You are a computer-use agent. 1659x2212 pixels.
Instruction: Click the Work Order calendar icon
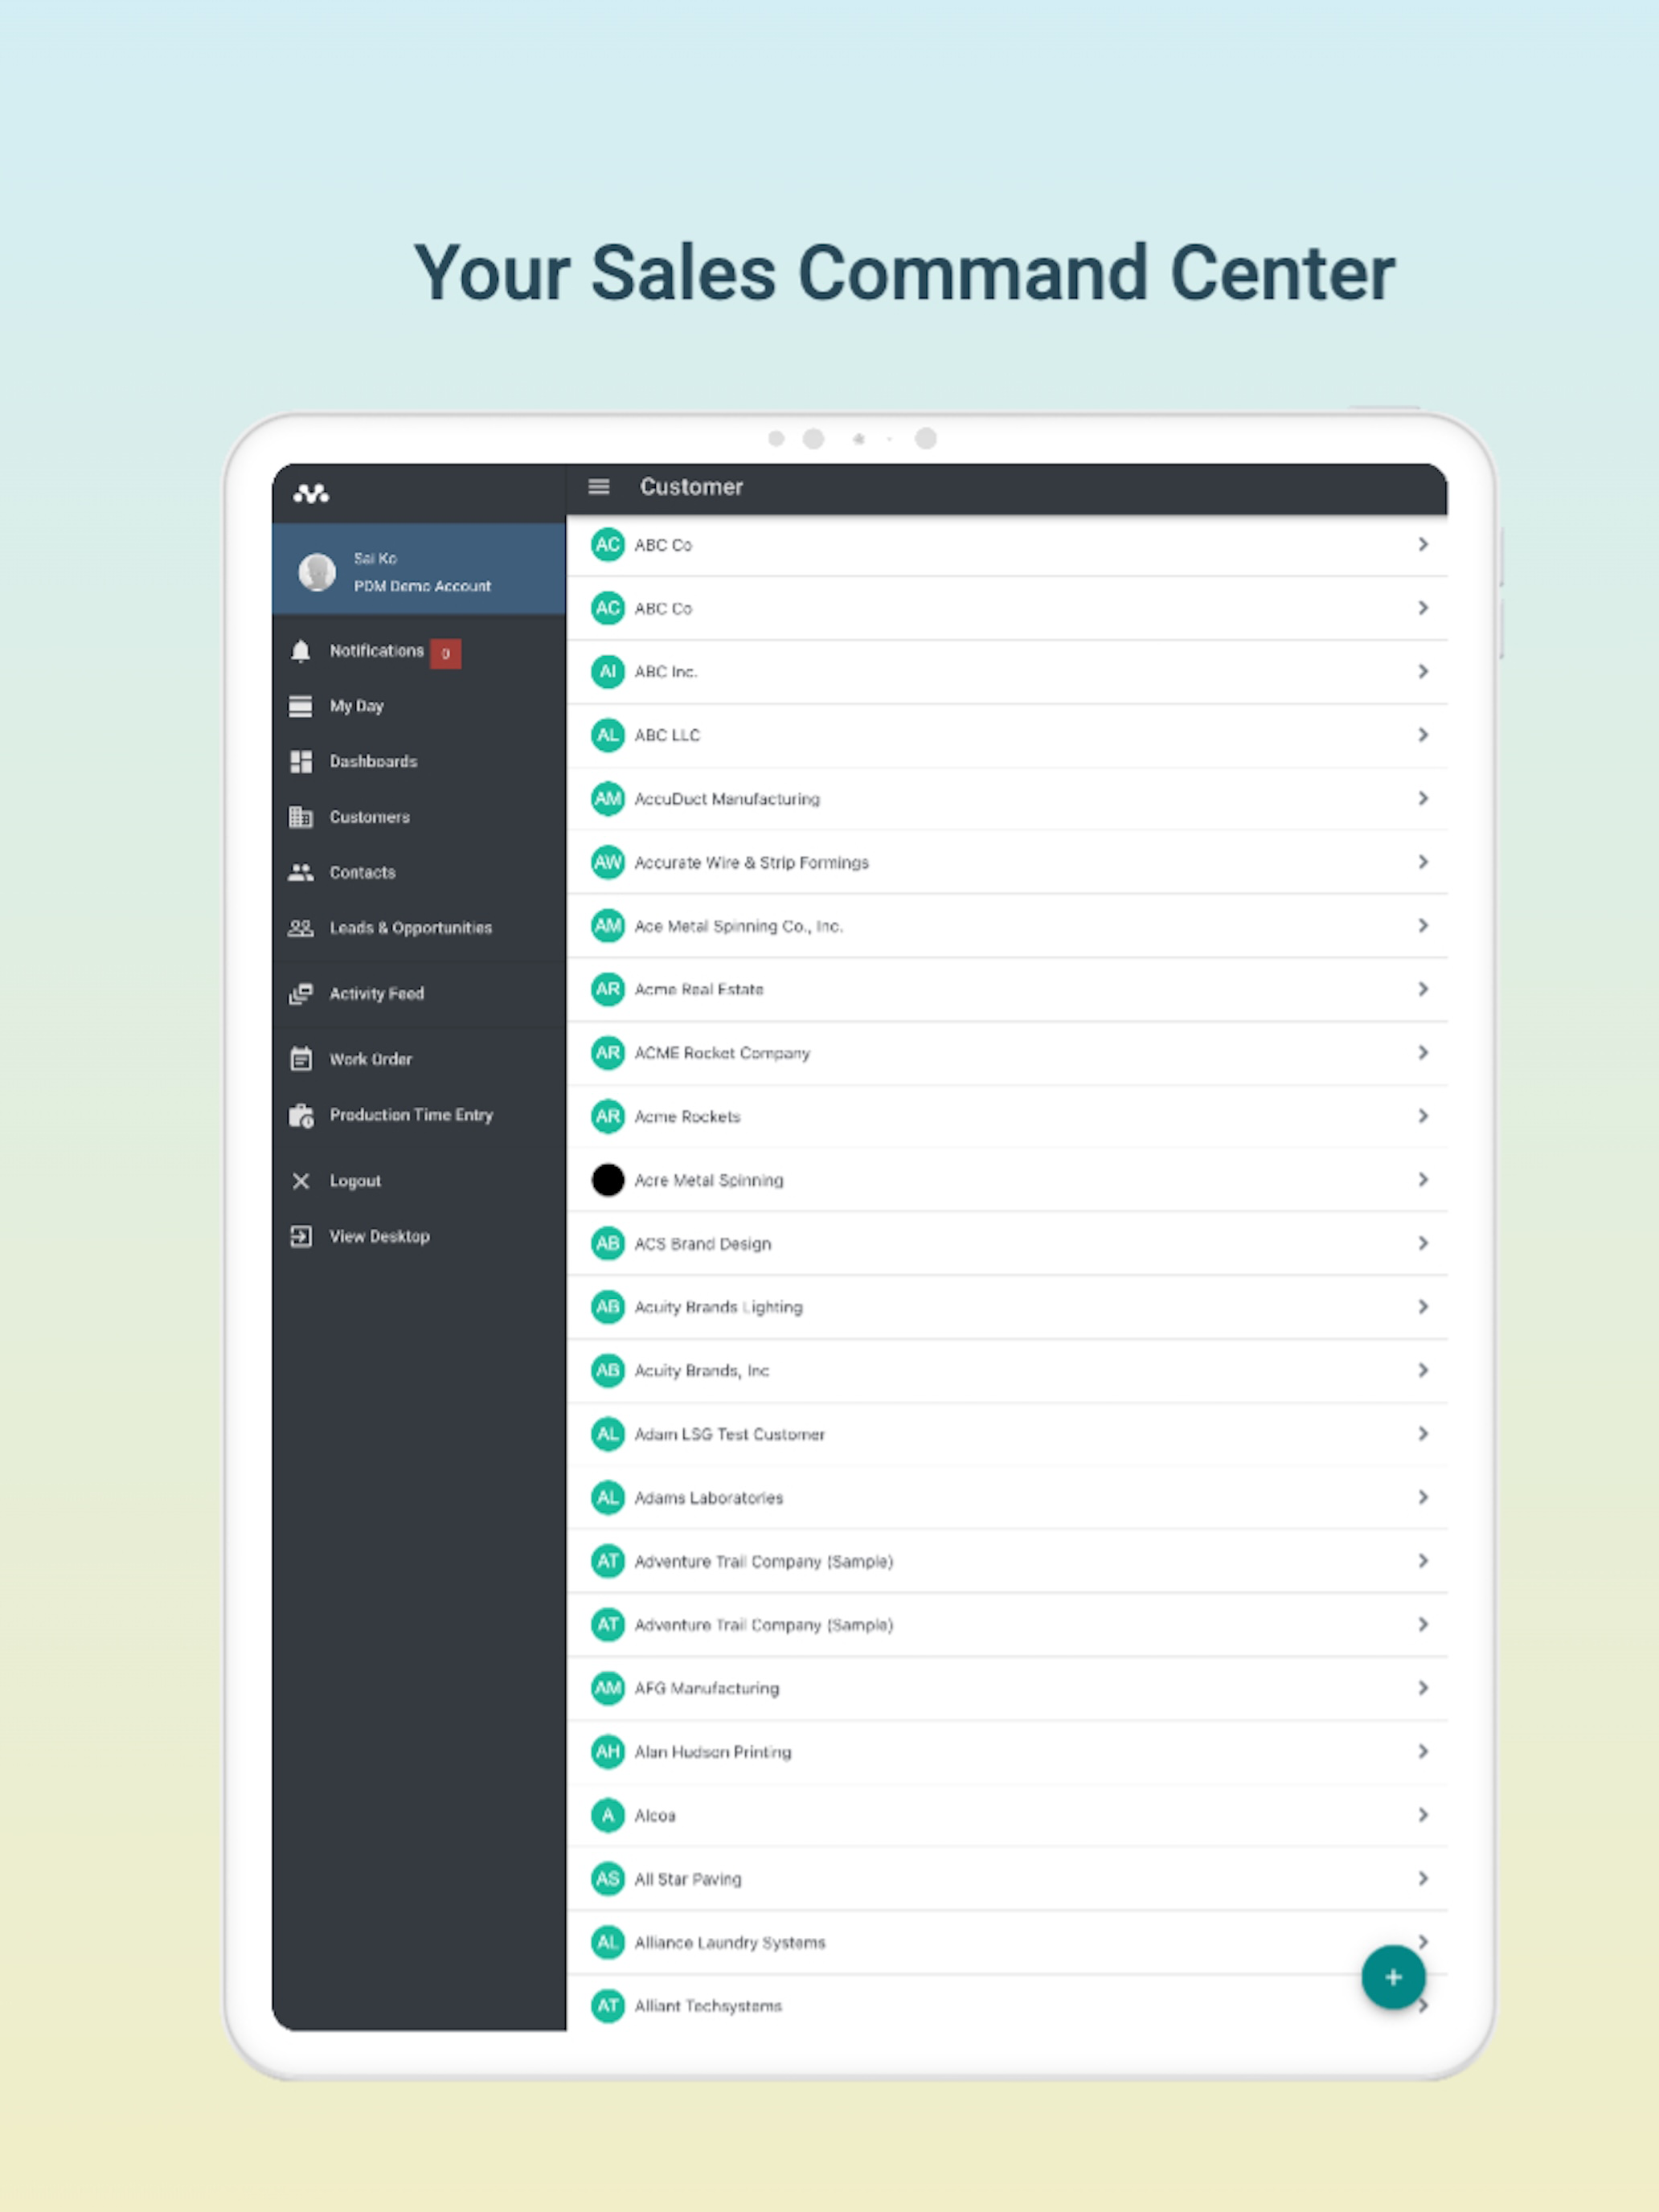pos(300,1059)
